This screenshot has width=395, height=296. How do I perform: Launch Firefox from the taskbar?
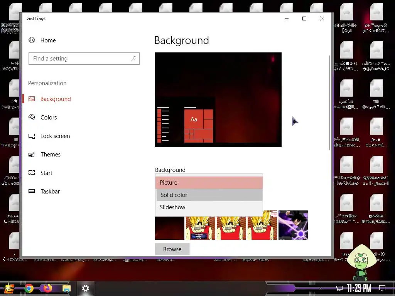tap(47, 288)
